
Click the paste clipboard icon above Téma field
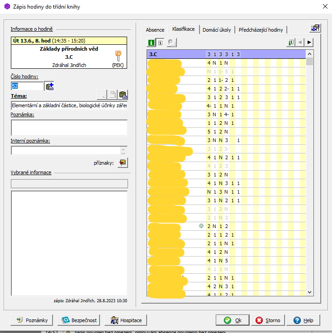click(x=123, y=95)
